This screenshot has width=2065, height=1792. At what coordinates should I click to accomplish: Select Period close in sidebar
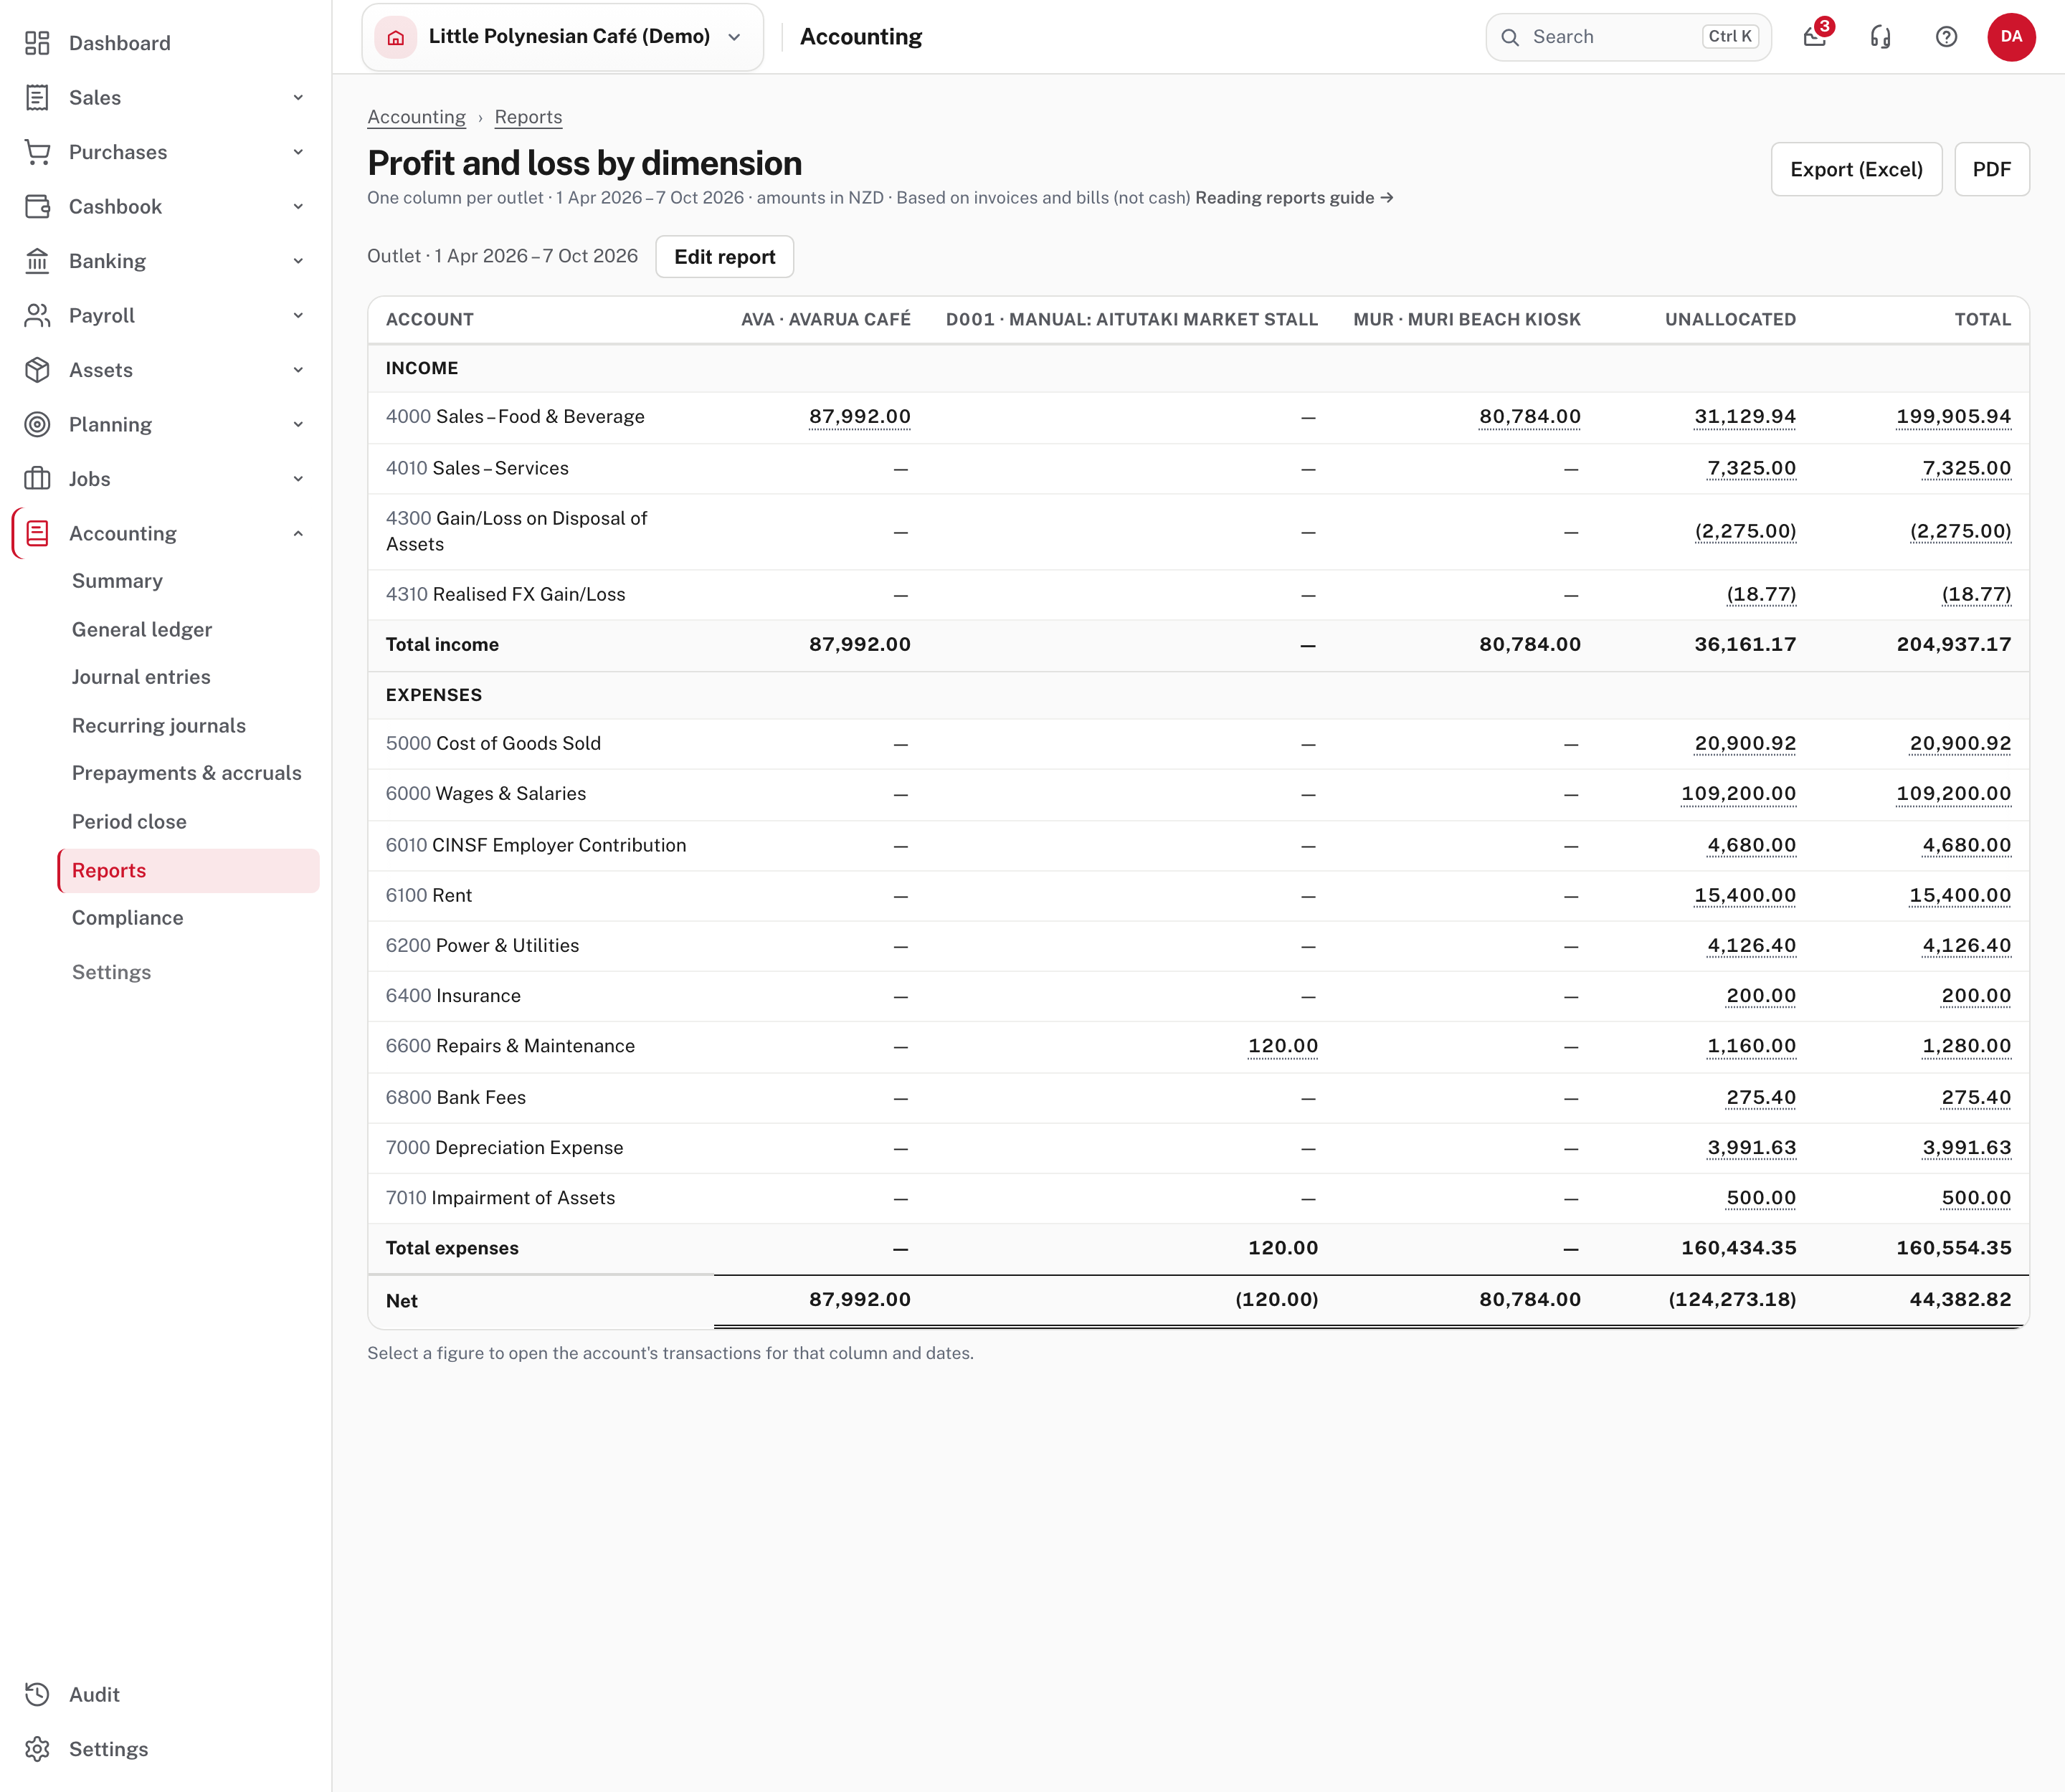coord(129,821)
